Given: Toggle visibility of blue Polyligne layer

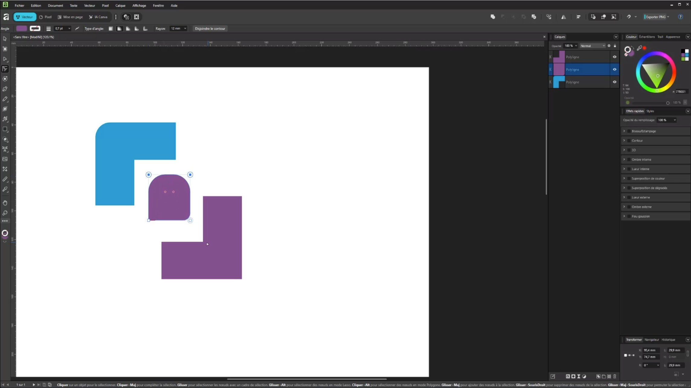Looking at the screenshot, I should click(x=615, y=82).
